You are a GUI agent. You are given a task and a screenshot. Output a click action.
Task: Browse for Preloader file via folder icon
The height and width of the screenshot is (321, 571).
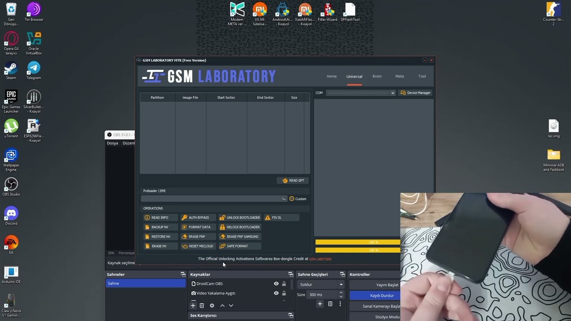283,199
